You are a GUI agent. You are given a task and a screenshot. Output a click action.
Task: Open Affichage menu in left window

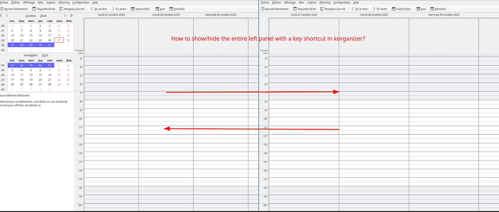(x=29, y=2)
